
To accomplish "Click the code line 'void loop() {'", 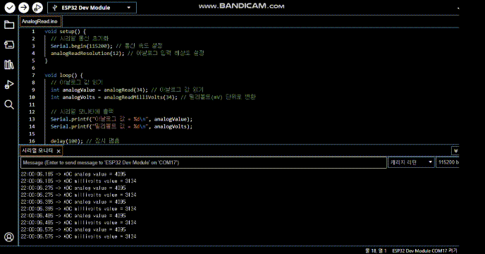I will pyautogui.click(x=63, y=75).
